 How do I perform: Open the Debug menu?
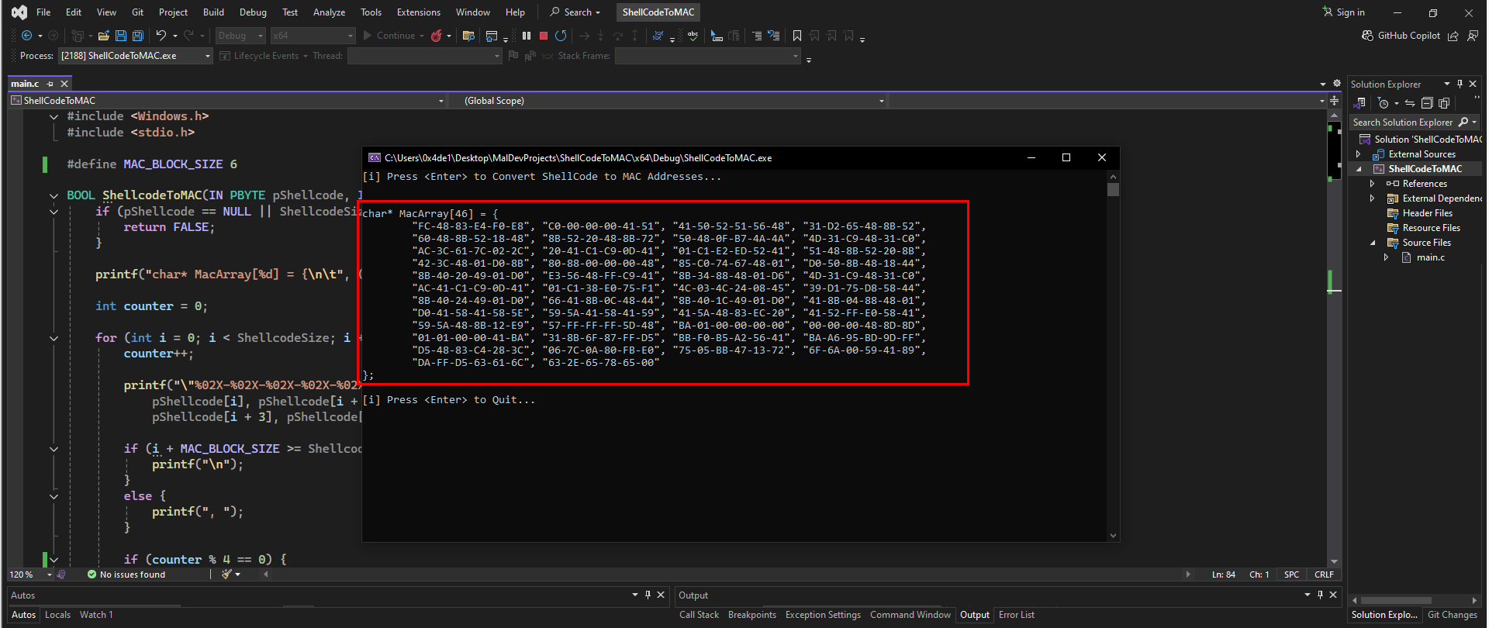(253, 12)
